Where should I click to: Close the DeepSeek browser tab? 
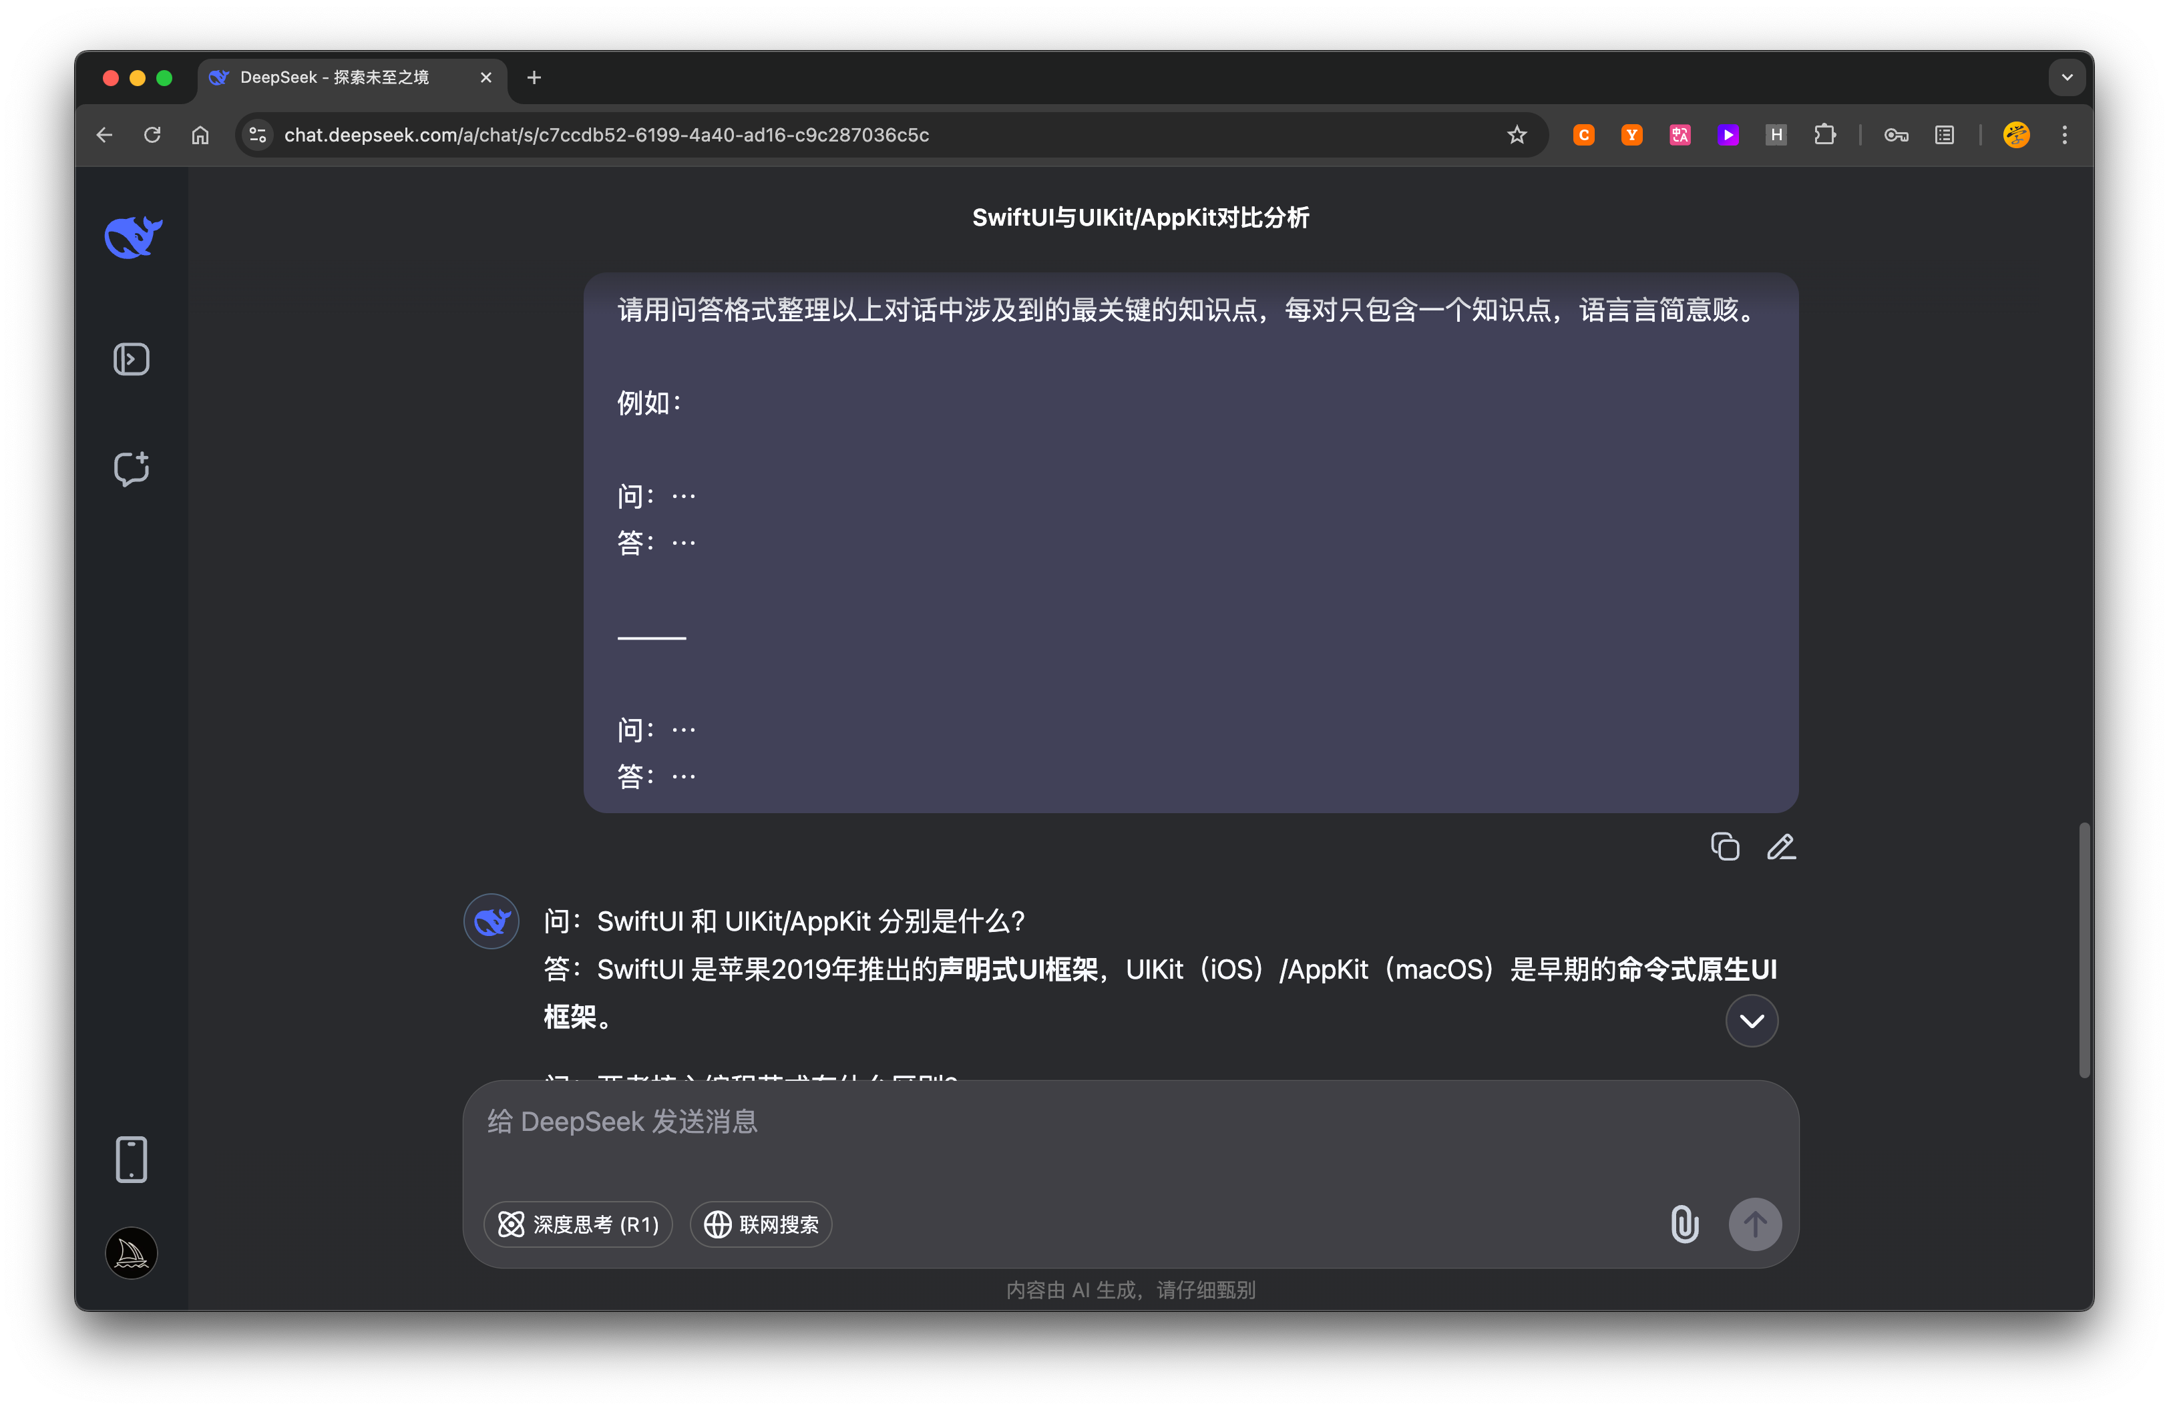pyautogui.click(x=485, y=77)
